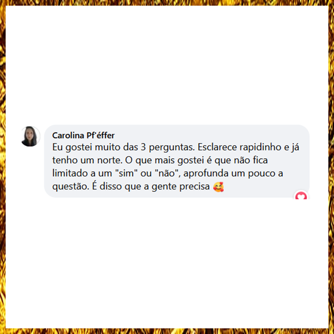Click the word "fica" ending second line
Image resolution: width=334 pixels, height=334 pixels.
click(x=261, y=160)
